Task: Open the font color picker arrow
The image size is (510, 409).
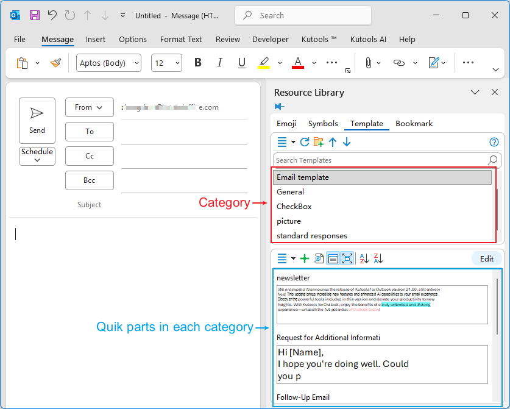Action: pyautogui.click(x=314, y=63)
